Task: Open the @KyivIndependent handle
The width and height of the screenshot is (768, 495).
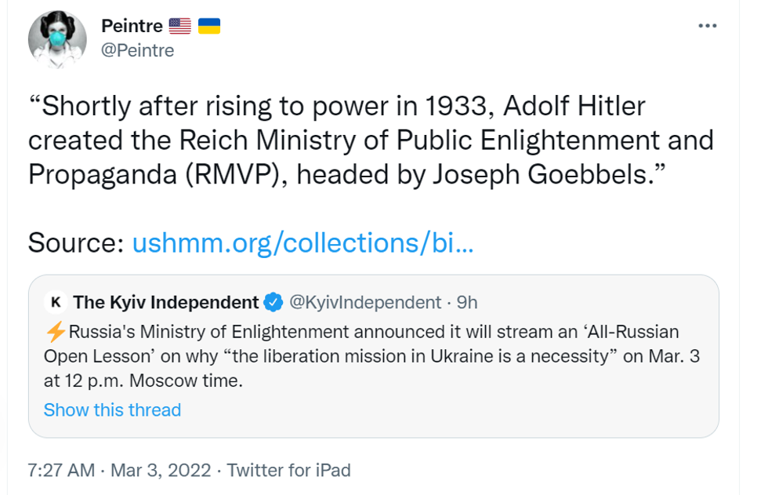Action: (x=365, y=302)
